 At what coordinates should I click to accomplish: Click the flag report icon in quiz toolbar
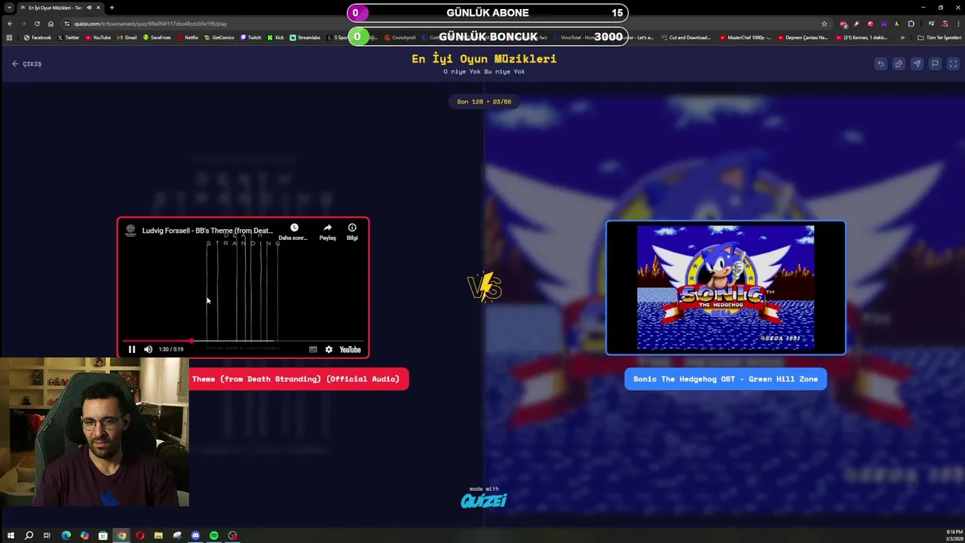click(x=935, y=64)
